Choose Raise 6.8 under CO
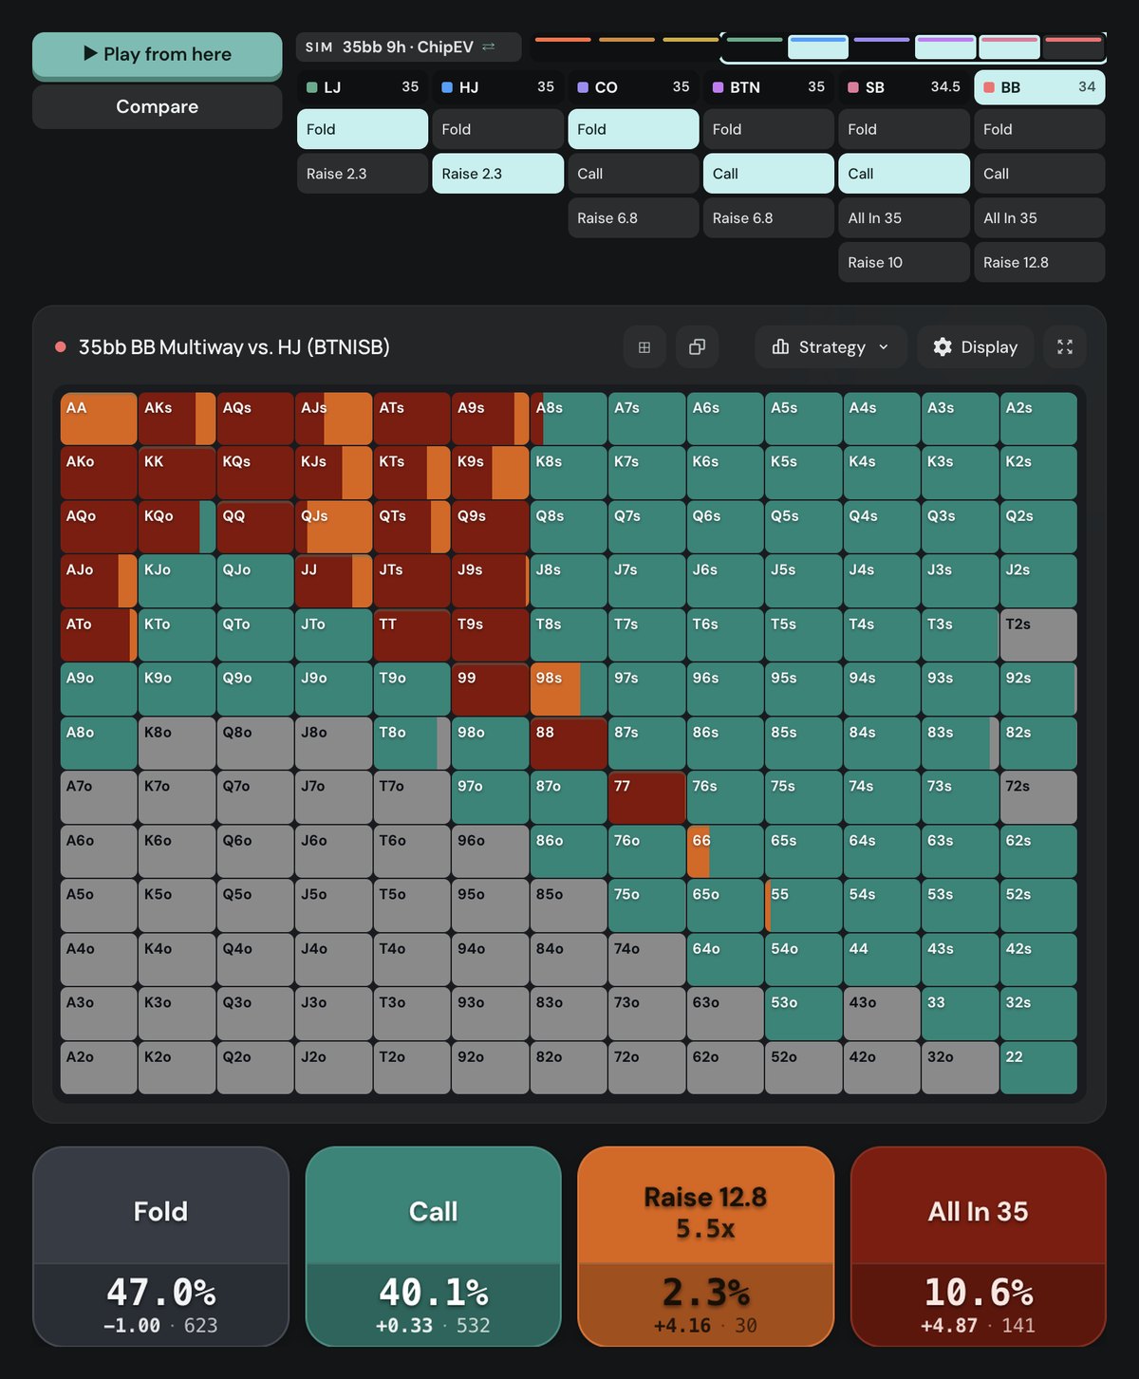 (633, 218)
